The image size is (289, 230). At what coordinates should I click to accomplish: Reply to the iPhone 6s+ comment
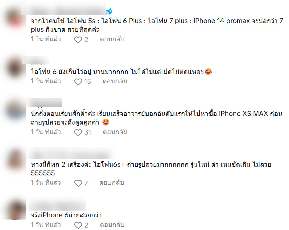pos(112,183)
